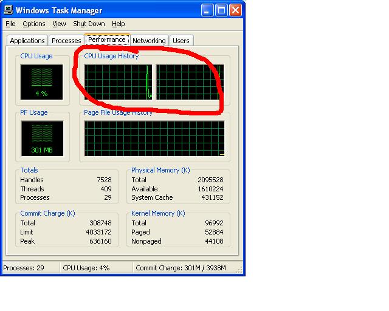
Task: Click the Totals group heading
Action: pyautogui.click(x=29, y=170)
